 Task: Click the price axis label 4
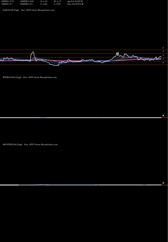(x=163, y=55)
